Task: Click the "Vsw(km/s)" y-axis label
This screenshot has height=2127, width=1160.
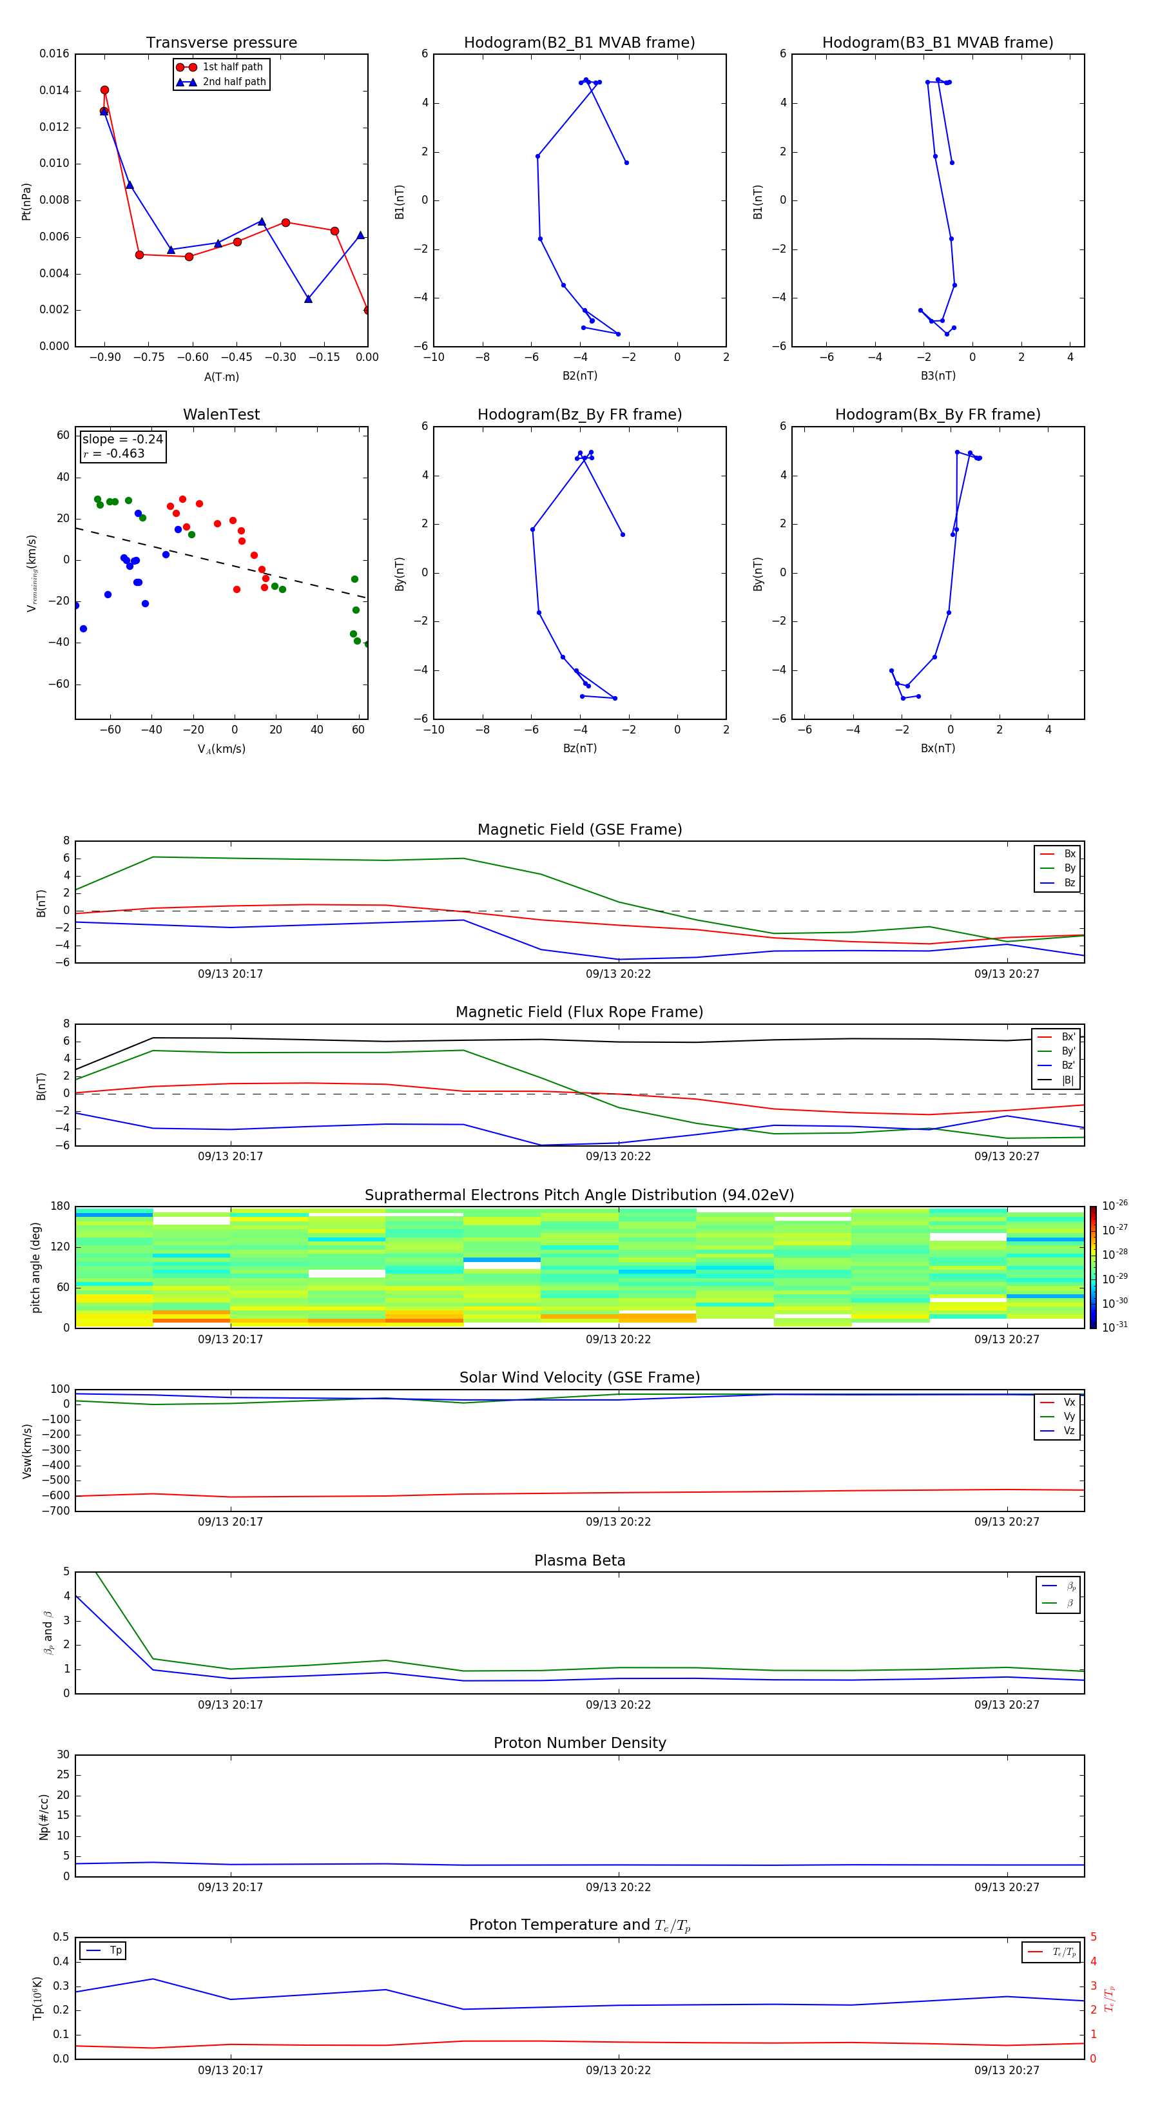Action: click(26, 1451)
